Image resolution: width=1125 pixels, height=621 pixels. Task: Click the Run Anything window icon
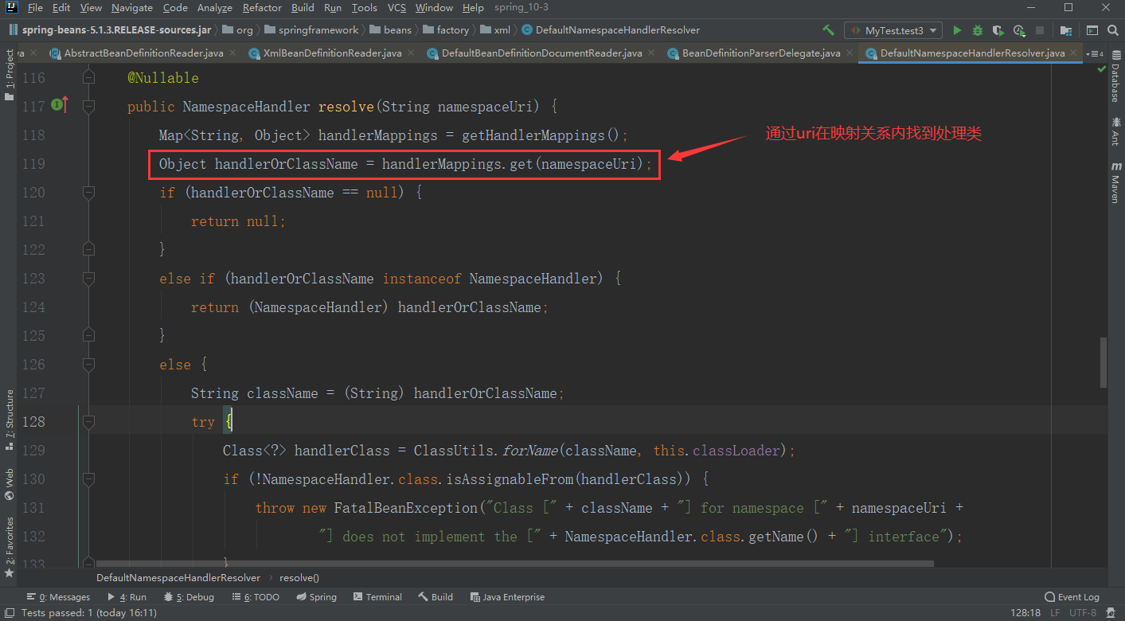coord(1092,30)
